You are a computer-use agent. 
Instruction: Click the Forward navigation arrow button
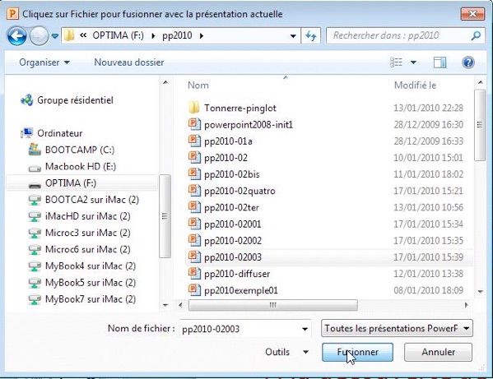point(39,36)
